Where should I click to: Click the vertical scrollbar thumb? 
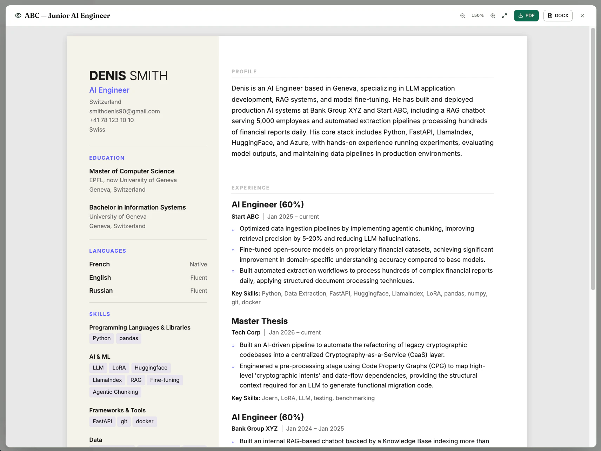tap(593, 159)
